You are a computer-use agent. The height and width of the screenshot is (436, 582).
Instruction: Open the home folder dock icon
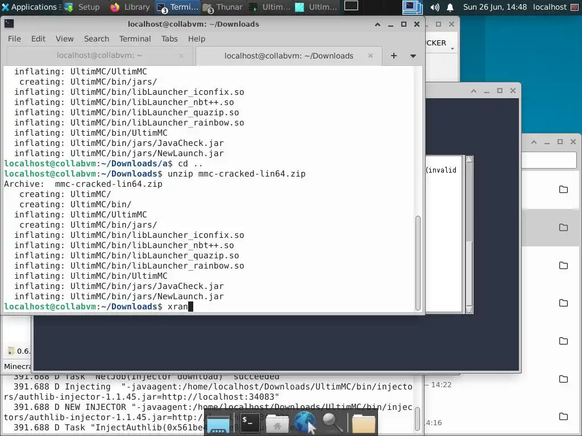277,424
